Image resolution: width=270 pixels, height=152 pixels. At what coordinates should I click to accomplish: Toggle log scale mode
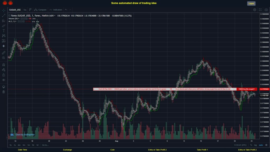point(255,145)
